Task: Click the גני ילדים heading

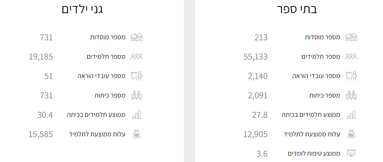Action: [82, 9]
